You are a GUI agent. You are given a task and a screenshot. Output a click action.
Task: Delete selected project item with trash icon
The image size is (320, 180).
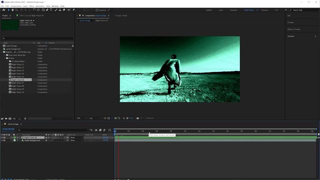pos(25,118)
